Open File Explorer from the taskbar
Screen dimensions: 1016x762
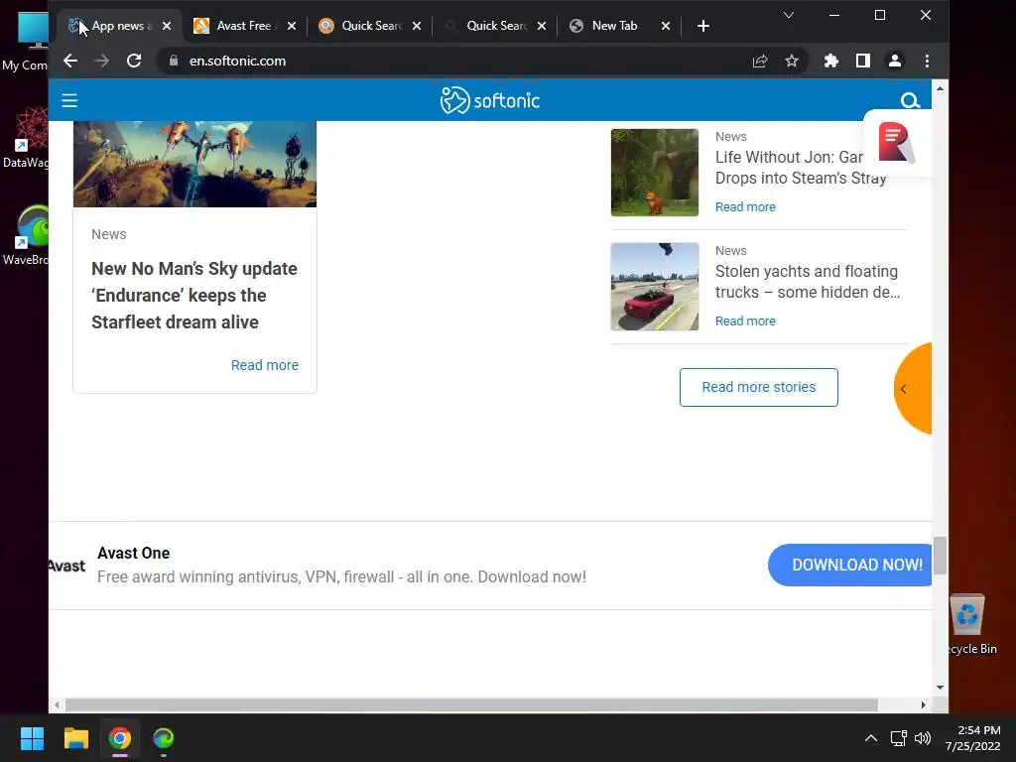tap(75, 738)
